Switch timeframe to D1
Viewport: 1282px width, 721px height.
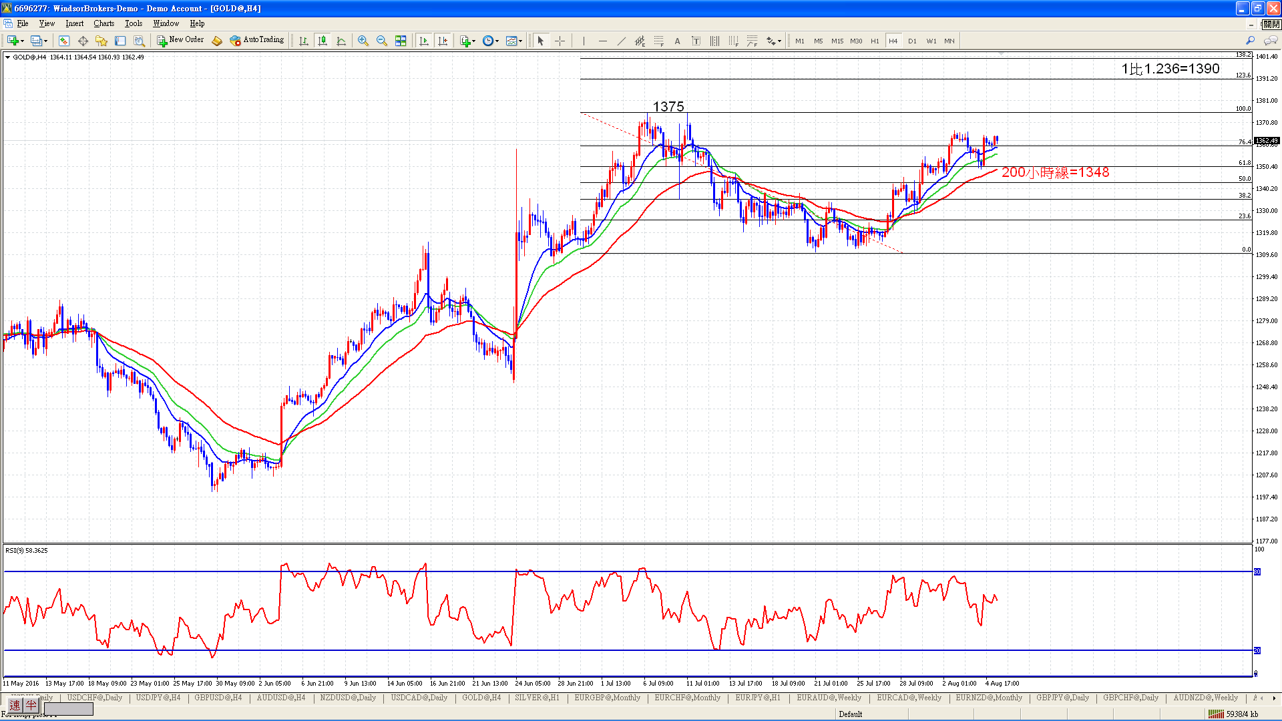tap(912, 41)
